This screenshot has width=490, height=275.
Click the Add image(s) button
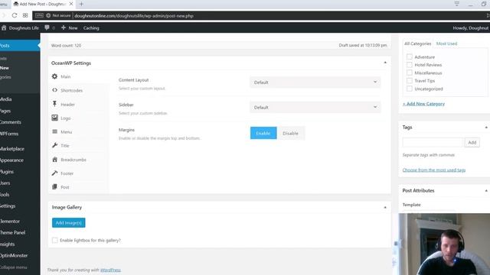(68, 222)
